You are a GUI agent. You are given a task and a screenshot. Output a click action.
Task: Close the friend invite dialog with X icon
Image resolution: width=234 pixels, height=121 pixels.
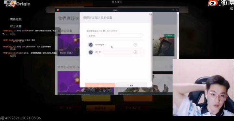150,14
